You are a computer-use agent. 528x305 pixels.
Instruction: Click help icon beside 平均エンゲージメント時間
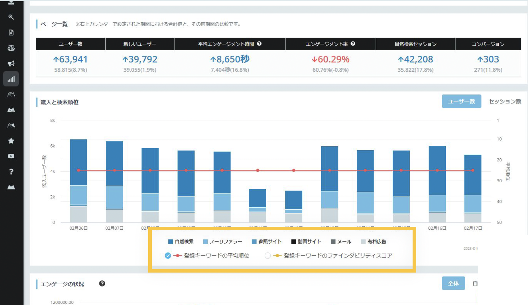click(x=259, y=44)
